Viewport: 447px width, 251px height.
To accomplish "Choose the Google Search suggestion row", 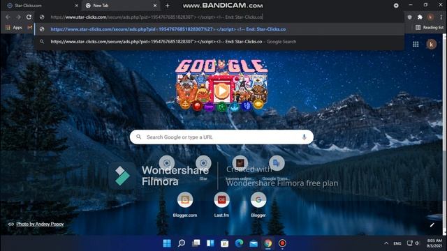I will click(x=219, y=42).
